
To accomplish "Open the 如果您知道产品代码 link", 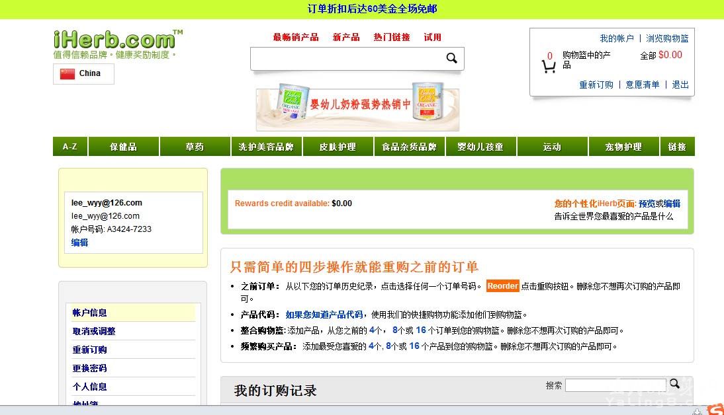I will tap(324, 315).
